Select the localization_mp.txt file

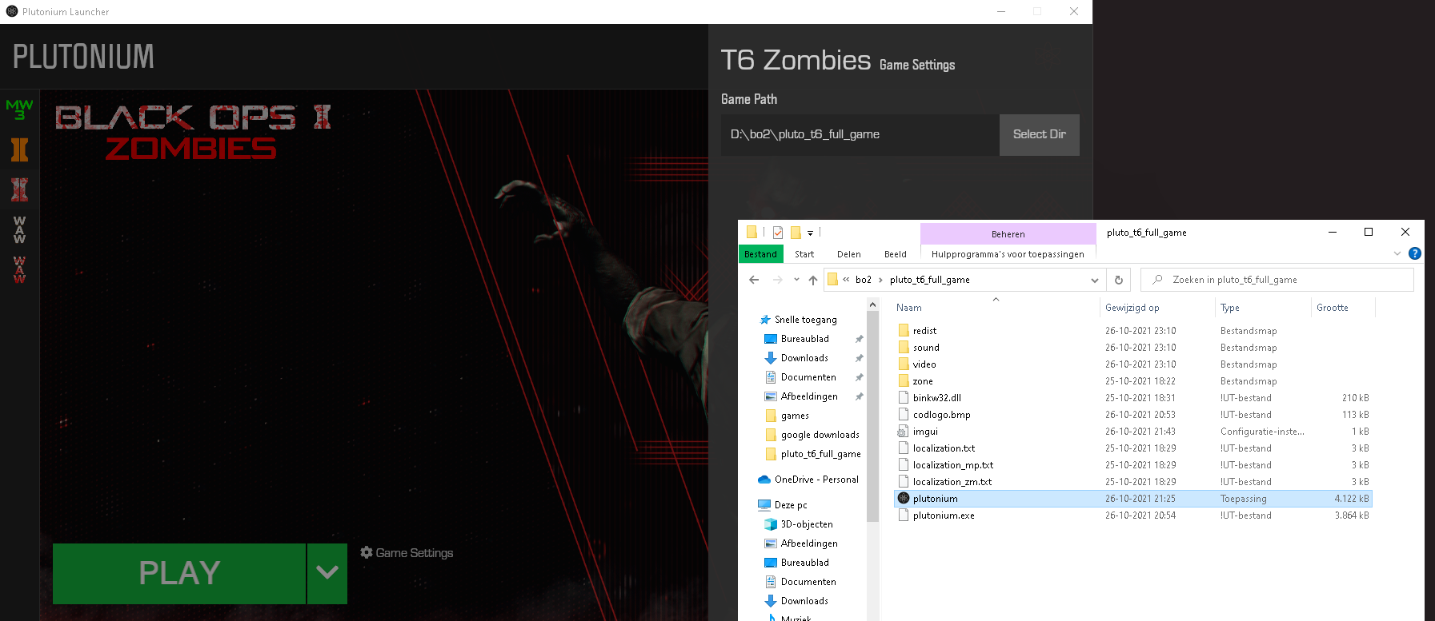tap(1132, 465)
